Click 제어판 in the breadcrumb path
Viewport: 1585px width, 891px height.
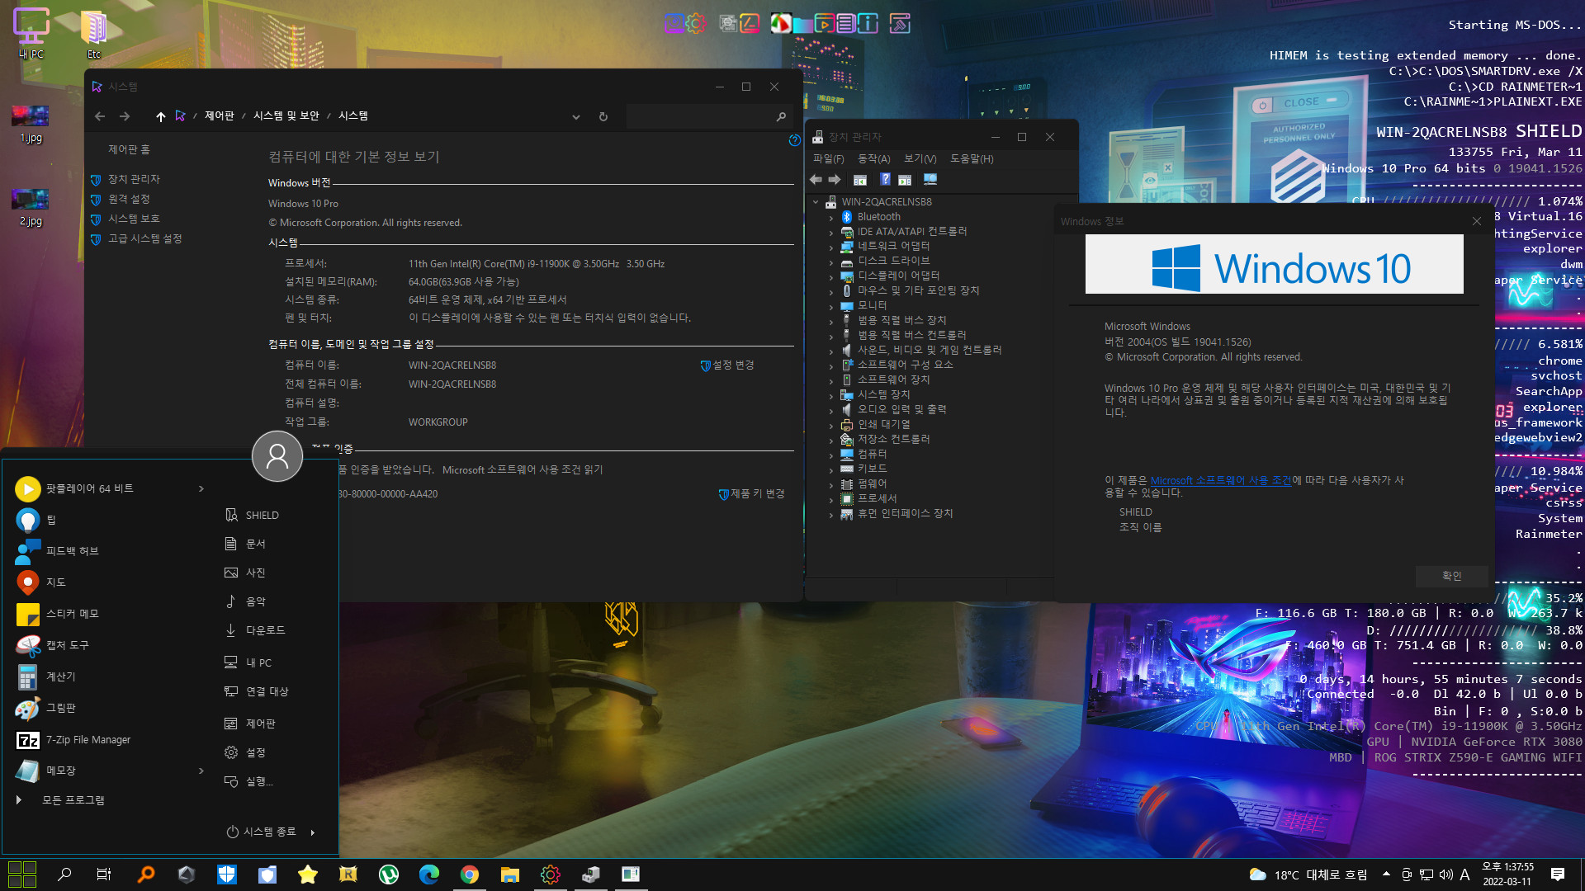pos(220,116)
